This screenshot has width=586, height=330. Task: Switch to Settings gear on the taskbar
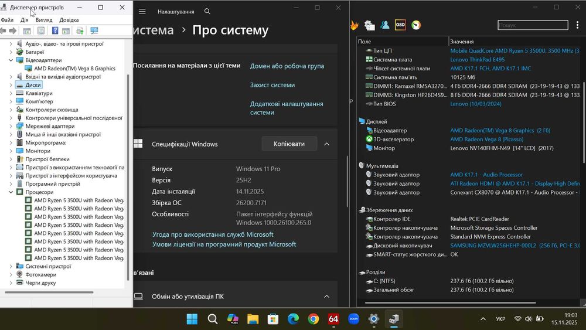tap(374, 319)
